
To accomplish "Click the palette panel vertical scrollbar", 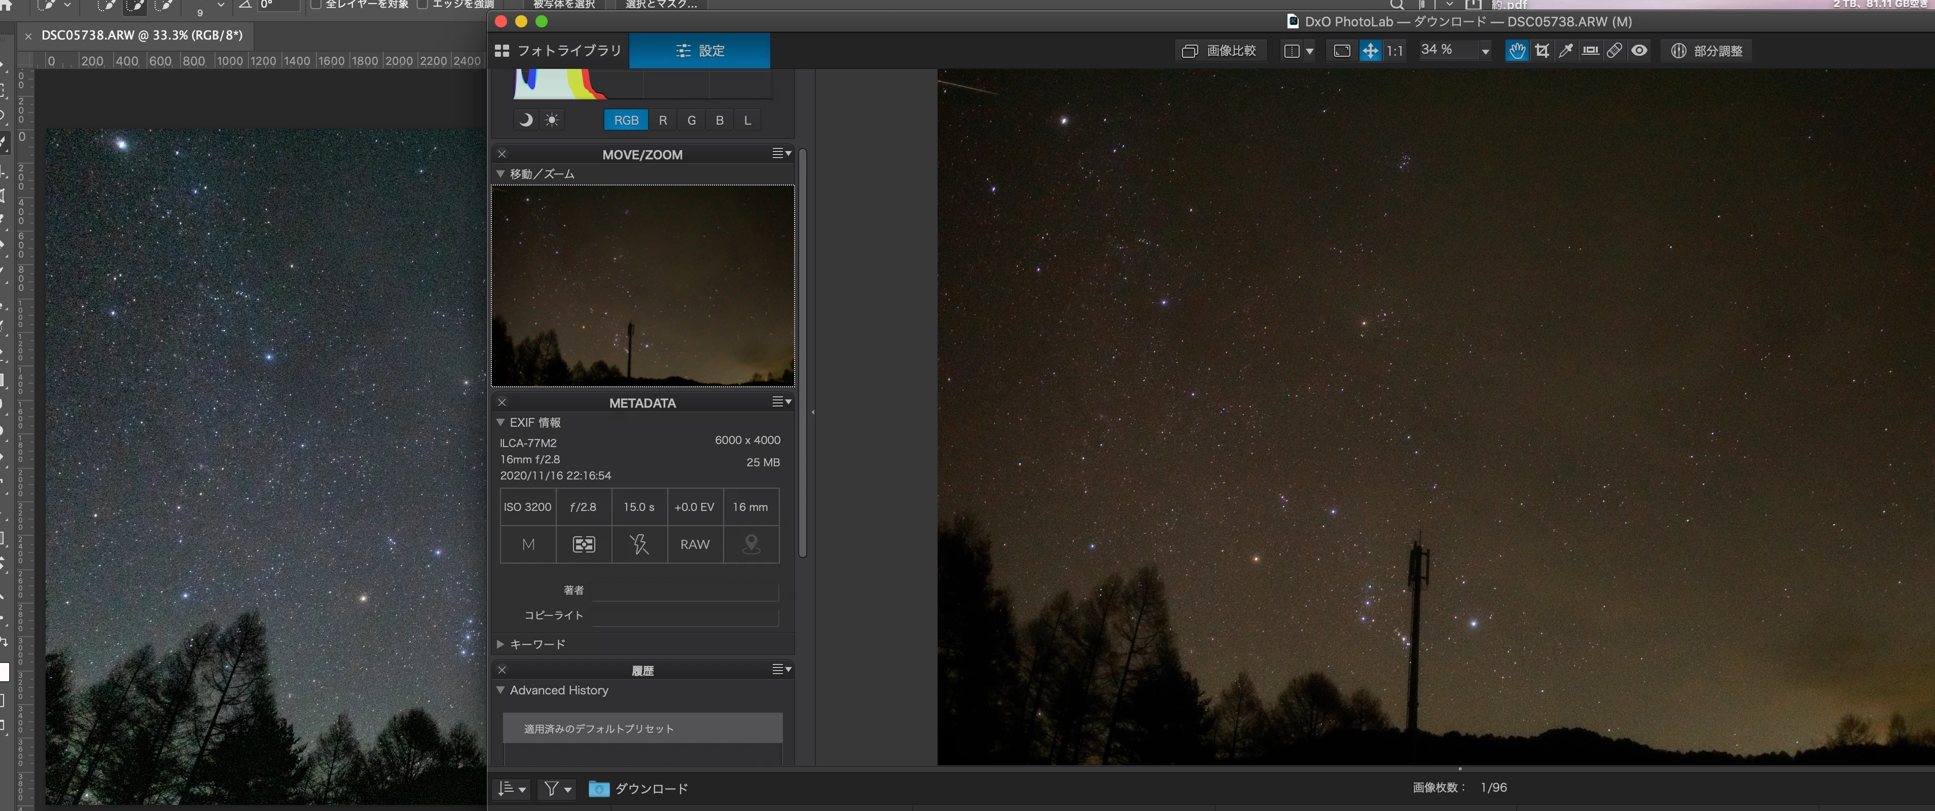I will [802, 353].
